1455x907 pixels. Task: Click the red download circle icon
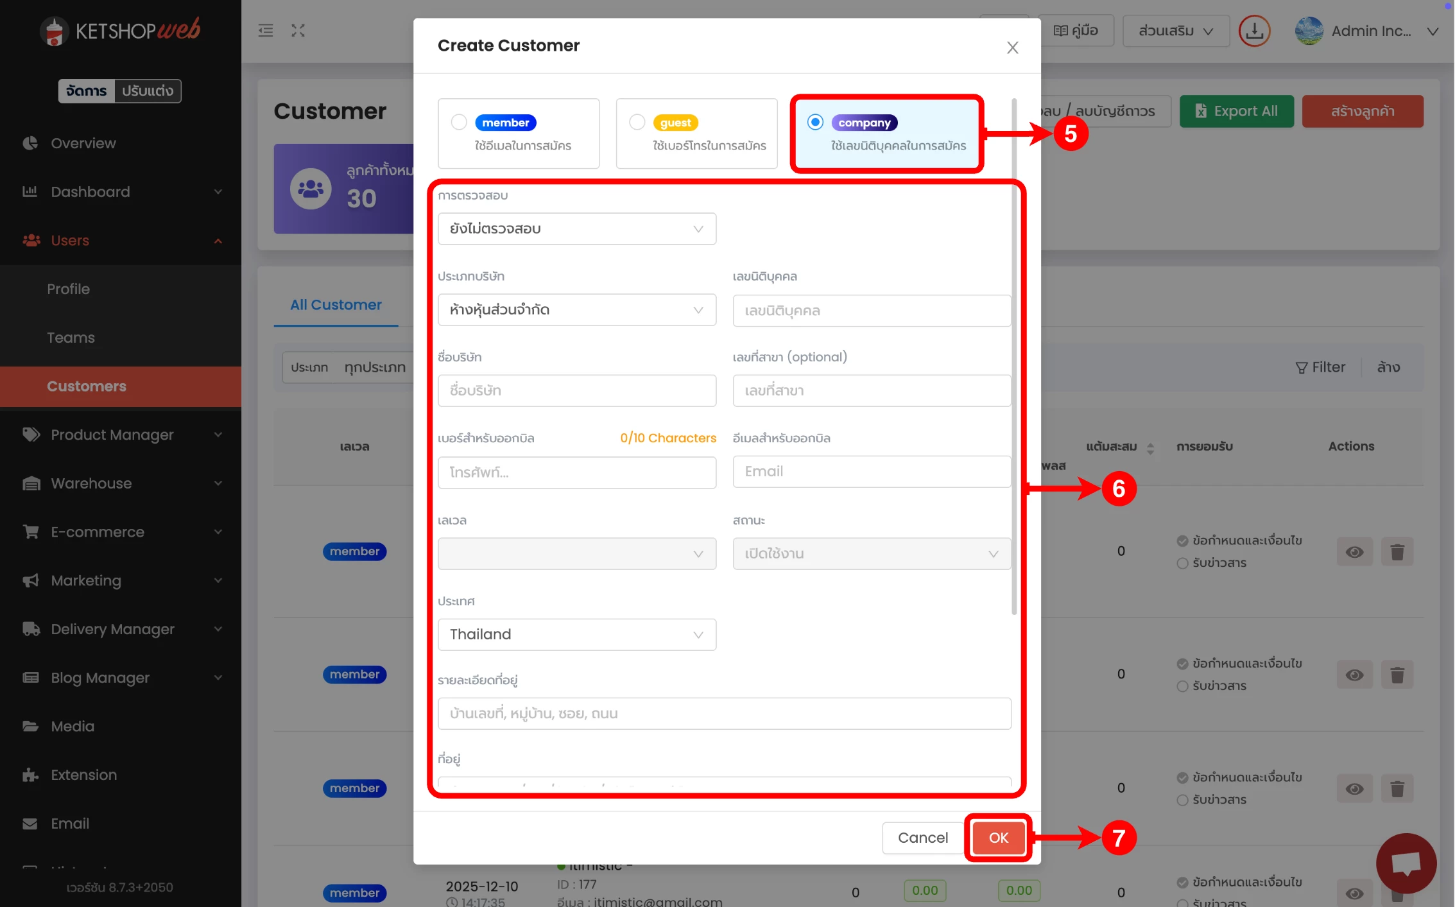(x=1254, y=31)
